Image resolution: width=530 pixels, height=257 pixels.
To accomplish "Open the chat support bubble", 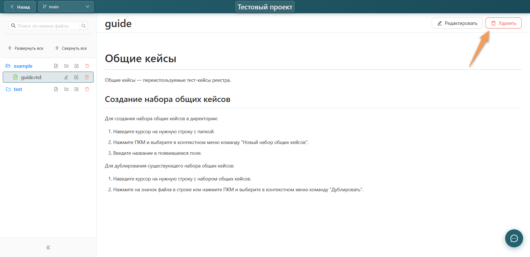I will tap(514, 238).
